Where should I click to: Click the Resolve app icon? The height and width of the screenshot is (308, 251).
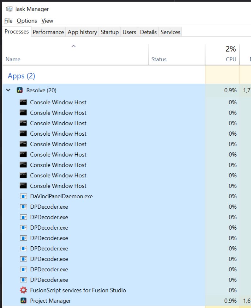(x=20, y=90)
